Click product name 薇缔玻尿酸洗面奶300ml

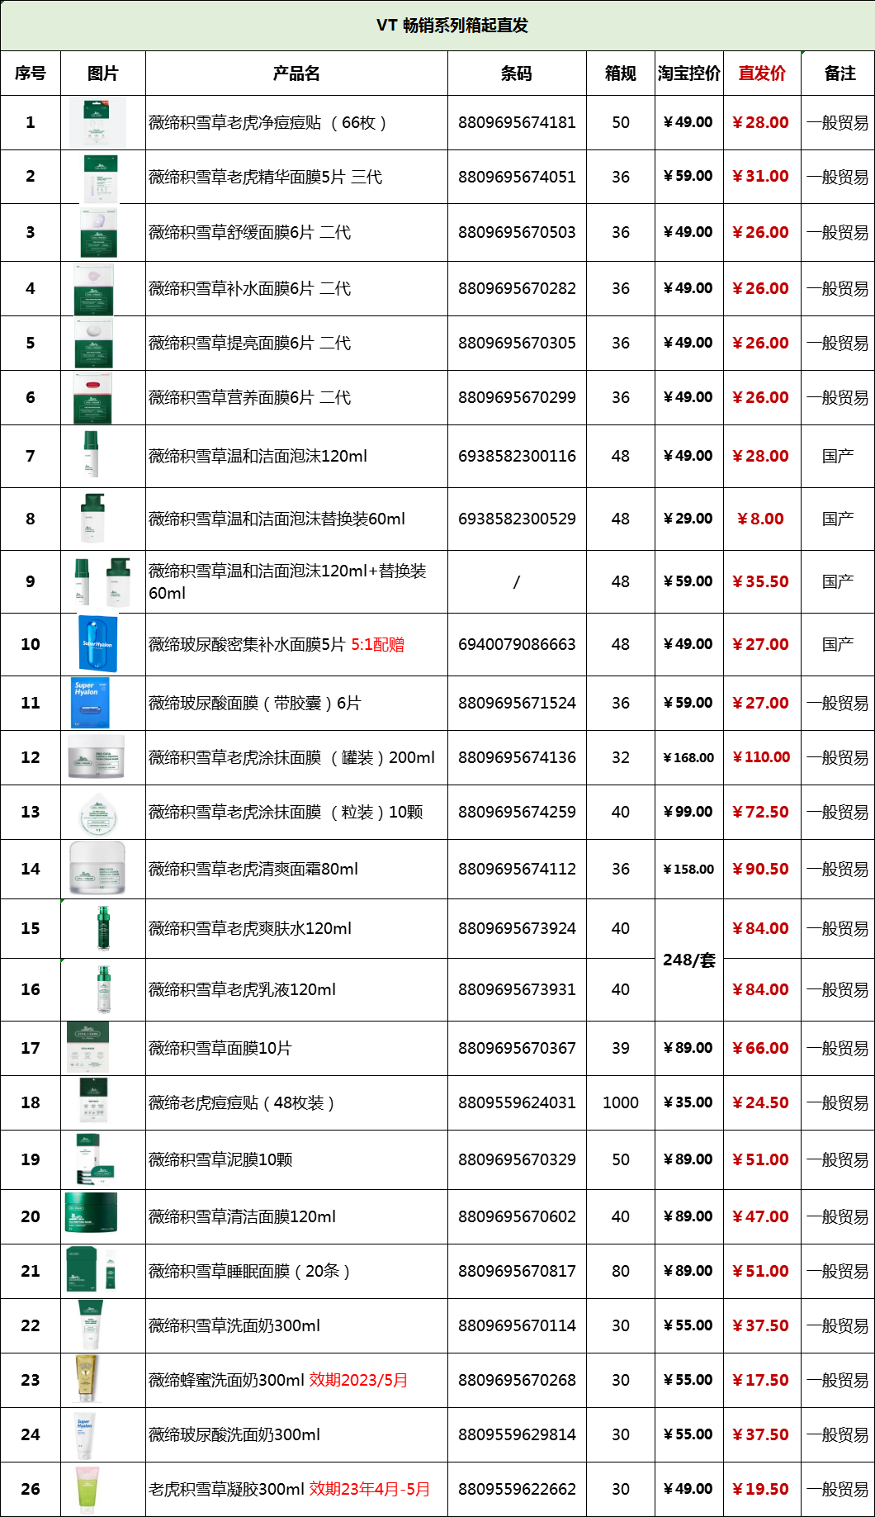pyautogui.click(x=234, y=1435)
